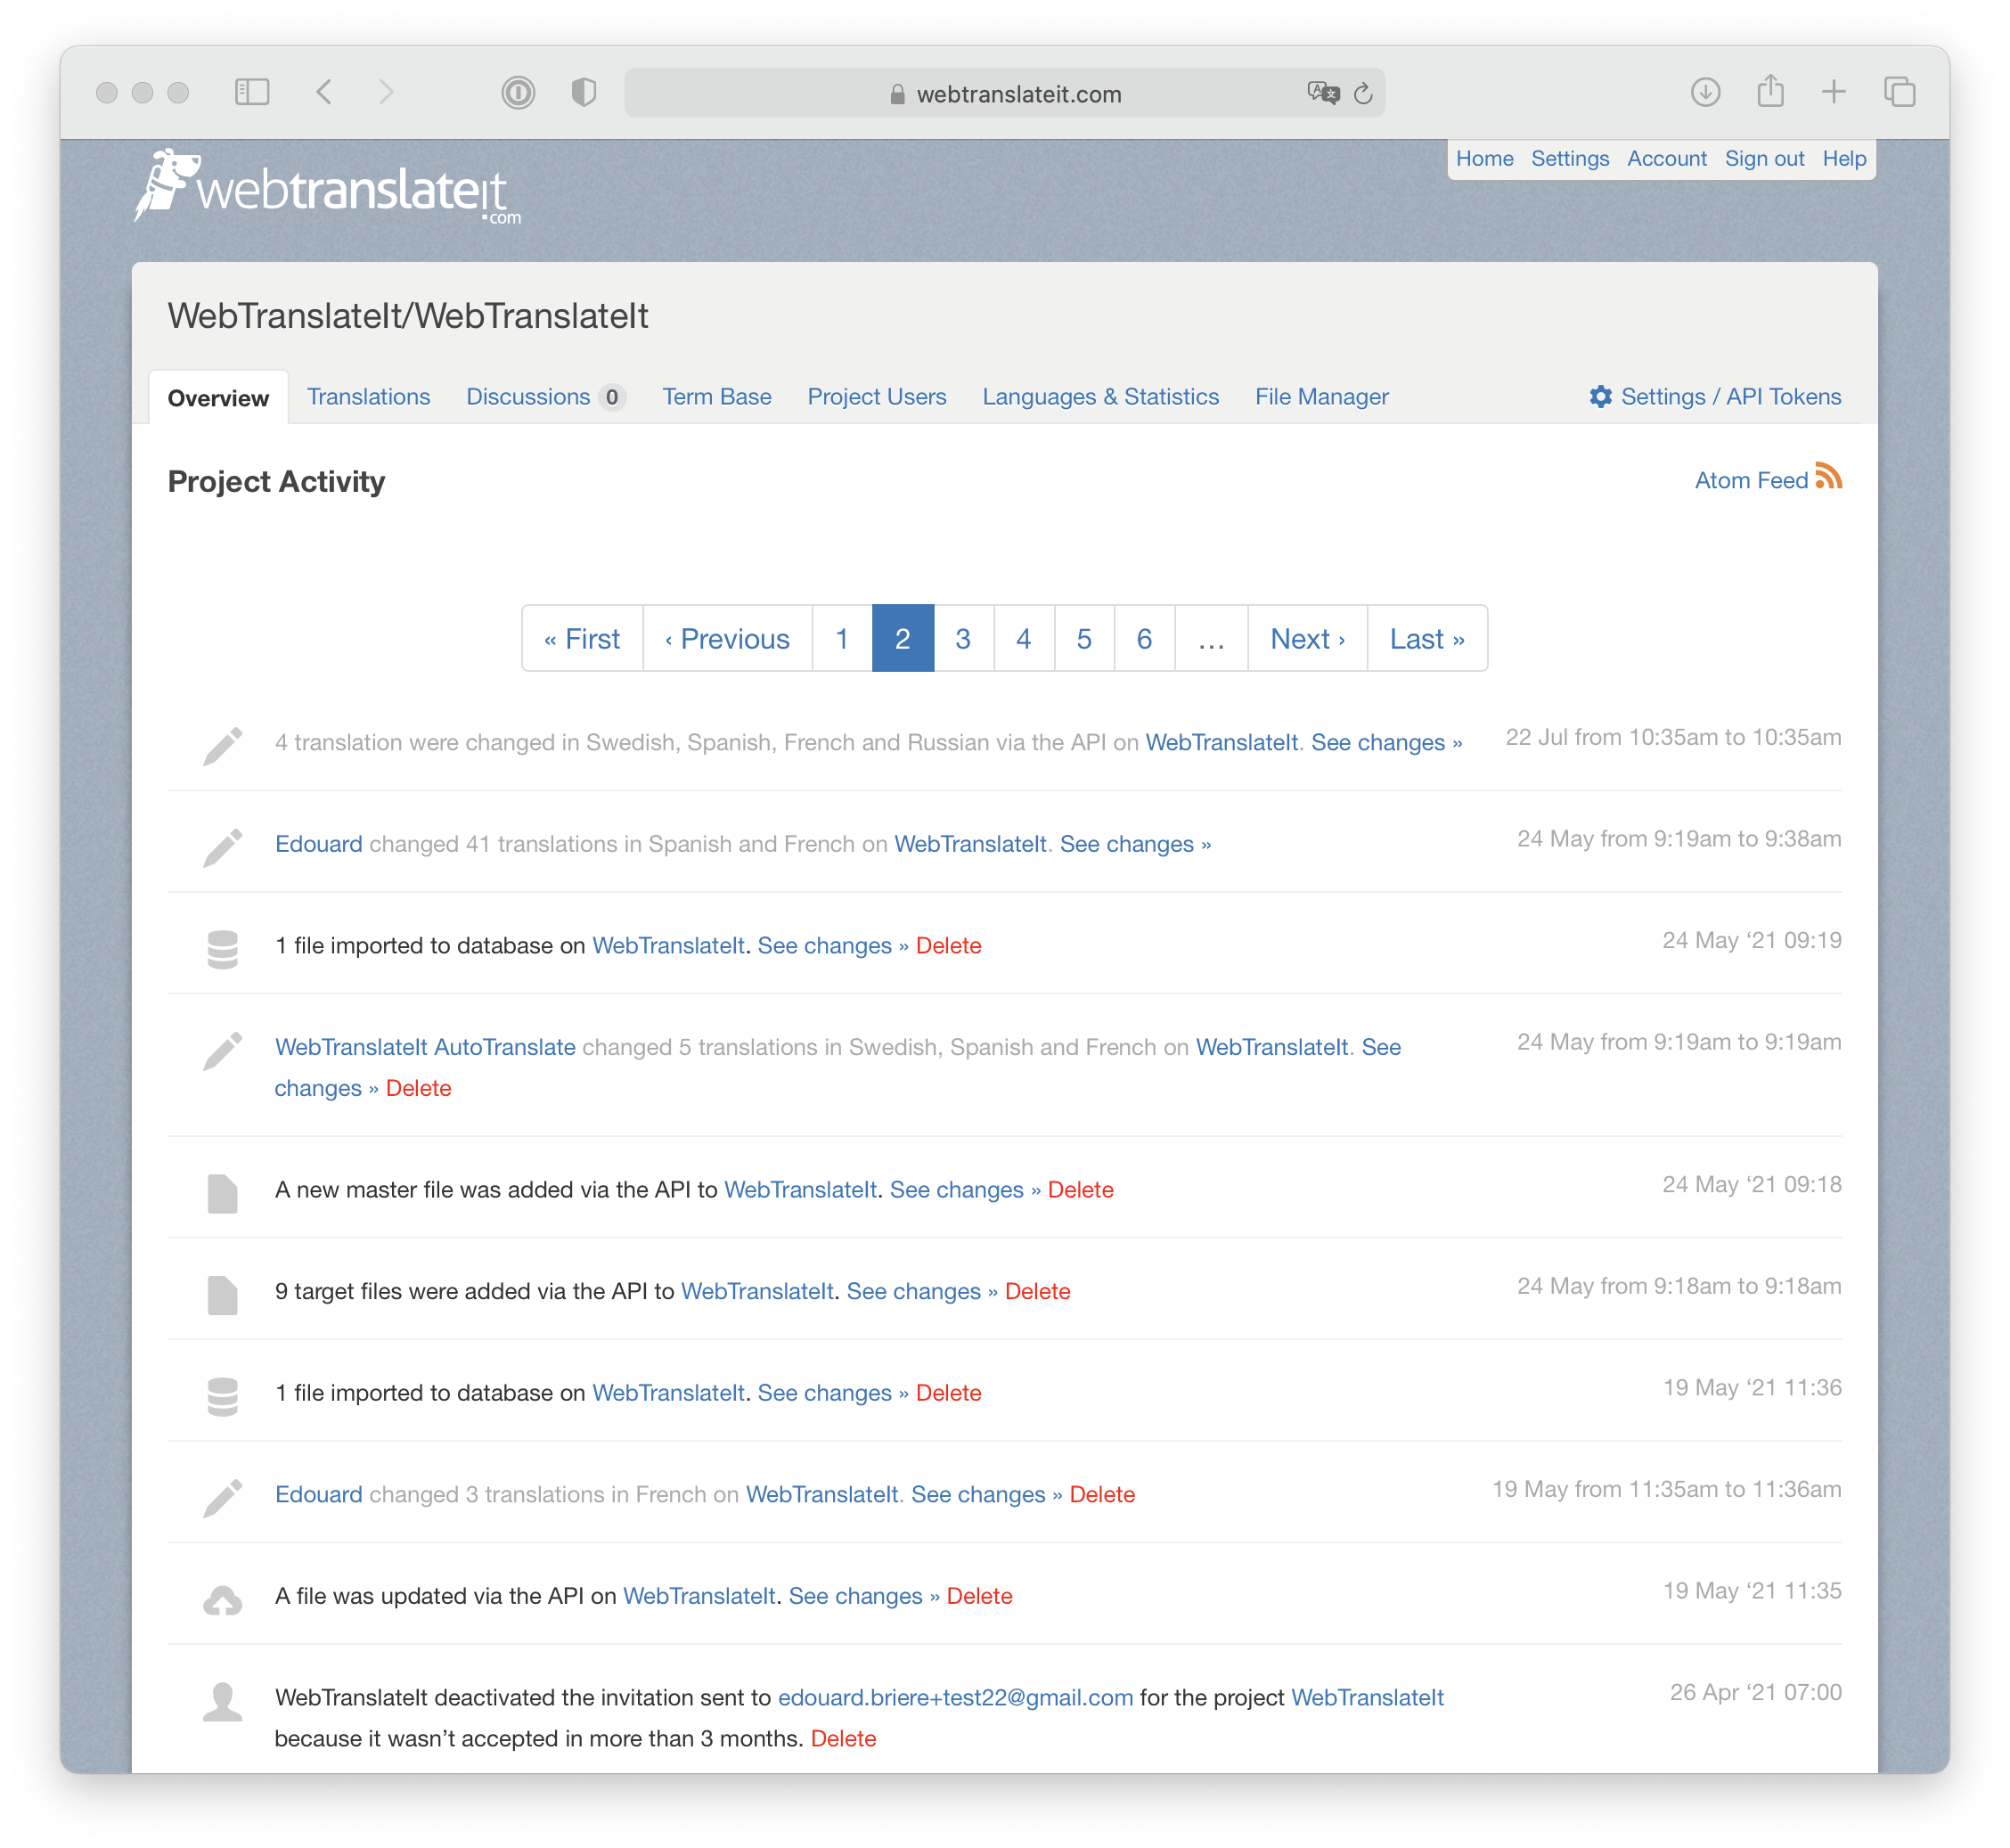Viewport: 2010px width, 1848px height.
Task: Open the Account menu link
Action: tap(1666, 158)
